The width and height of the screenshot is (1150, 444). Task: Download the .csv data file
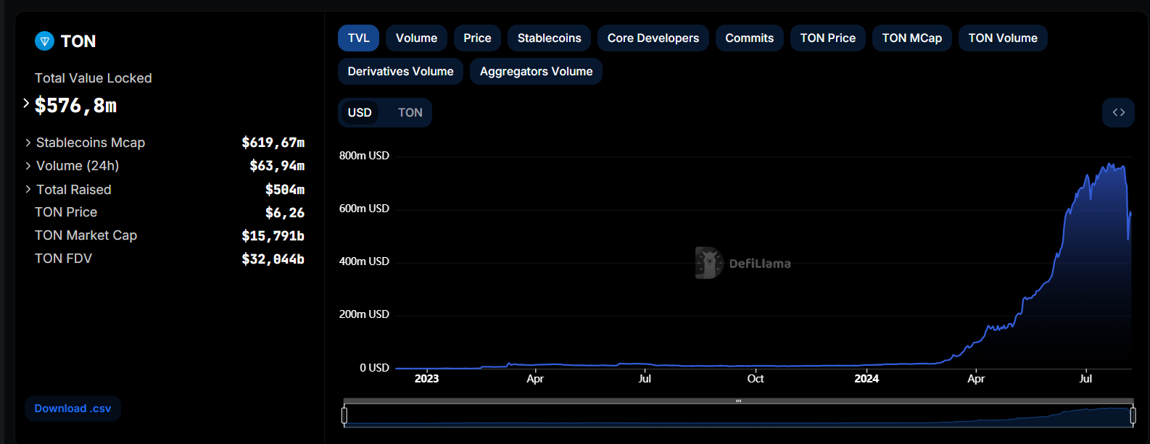pyautogui.click(x=73, y=409)
